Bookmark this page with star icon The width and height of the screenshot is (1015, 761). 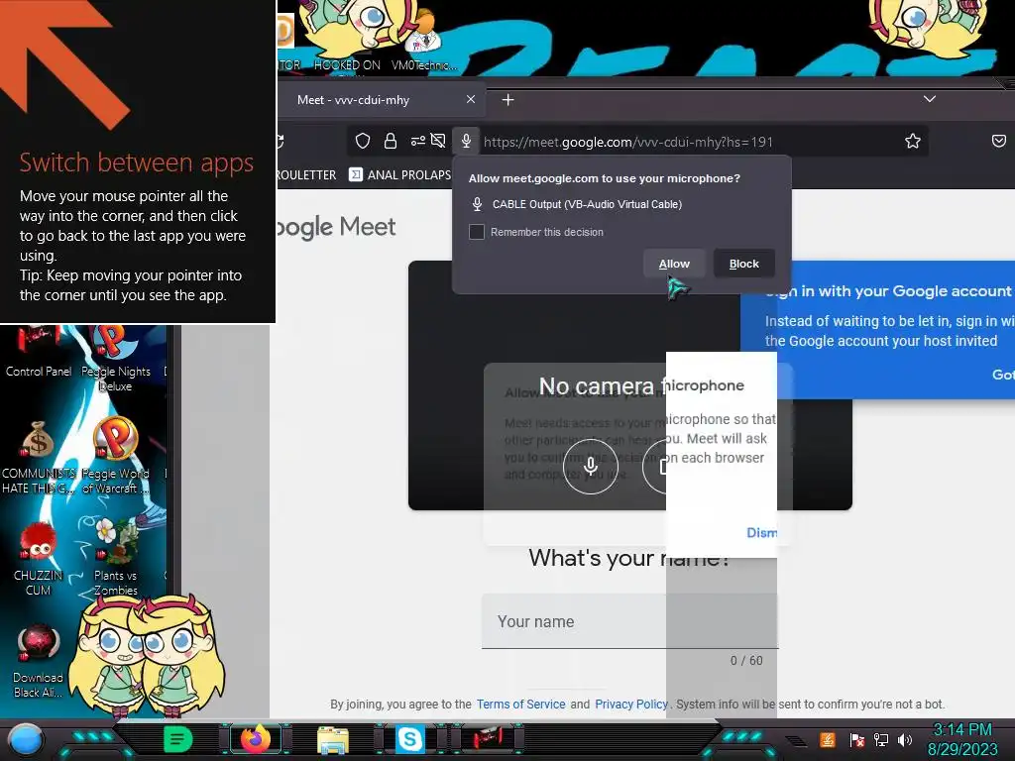pyautogui.click(x=913, y=141)
